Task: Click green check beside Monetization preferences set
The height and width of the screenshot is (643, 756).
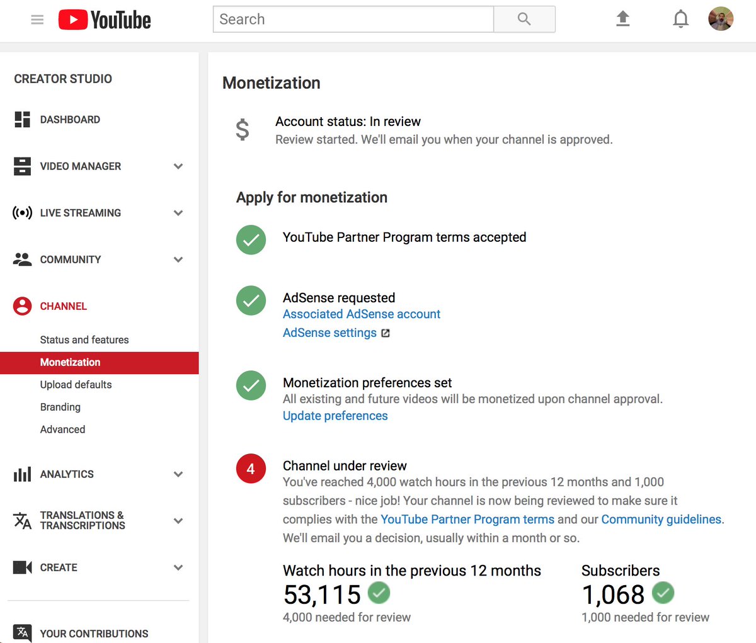Action: click(x=251, y=385)
